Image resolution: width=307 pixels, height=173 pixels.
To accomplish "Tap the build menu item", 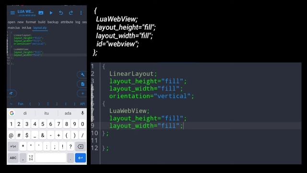I will coord(42,22).
